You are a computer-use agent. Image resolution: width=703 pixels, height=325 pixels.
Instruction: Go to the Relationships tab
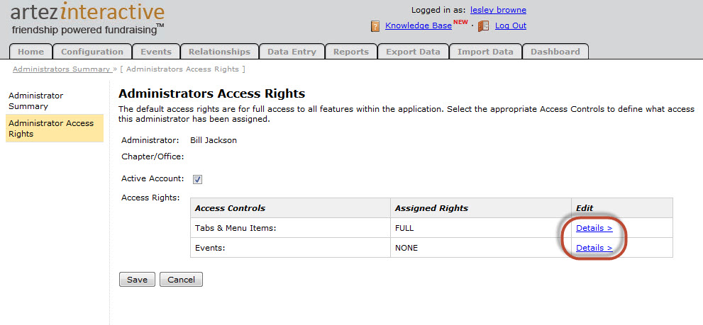(219, 52)
